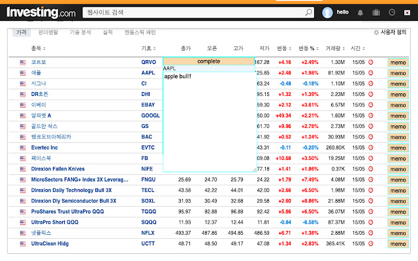Click the US flag in QRVO row
Viewport: 418px width, 261px height.
coord(23,63)
